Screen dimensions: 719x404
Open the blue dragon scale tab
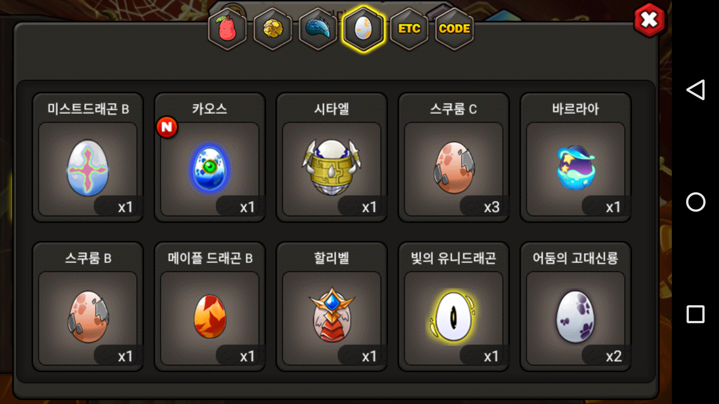click(x=318, y=29)
